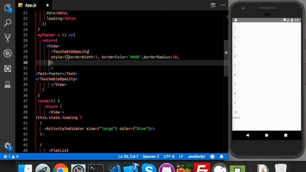Open the Manage settings gear
Viewport: 306px width, 172px height.
pos(8,146)
